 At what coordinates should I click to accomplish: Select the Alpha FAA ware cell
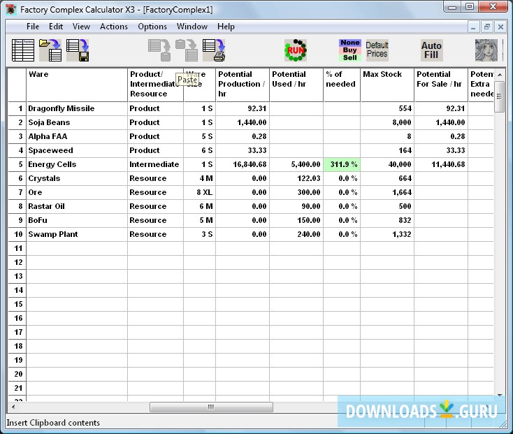point(77,136)
